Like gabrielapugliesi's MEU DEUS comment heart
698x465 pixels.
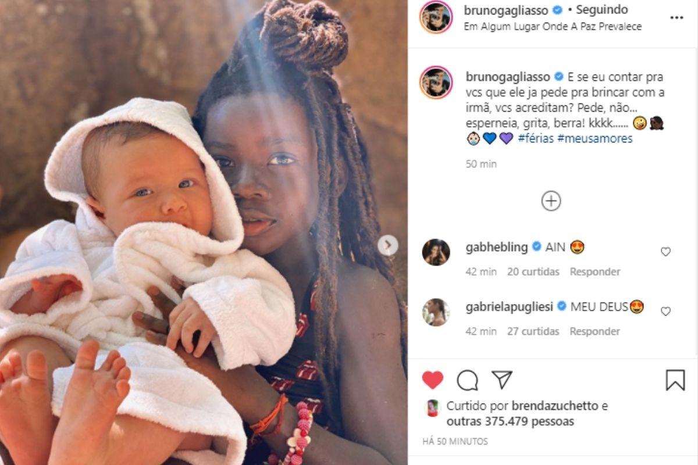pos(665,312)
